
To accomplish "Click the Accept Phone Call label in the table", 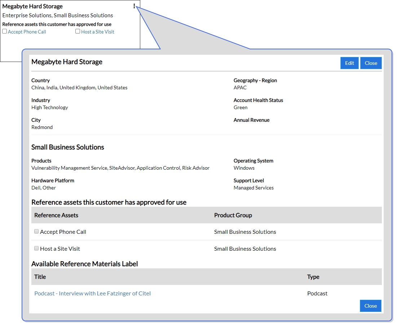I will 63,232.
